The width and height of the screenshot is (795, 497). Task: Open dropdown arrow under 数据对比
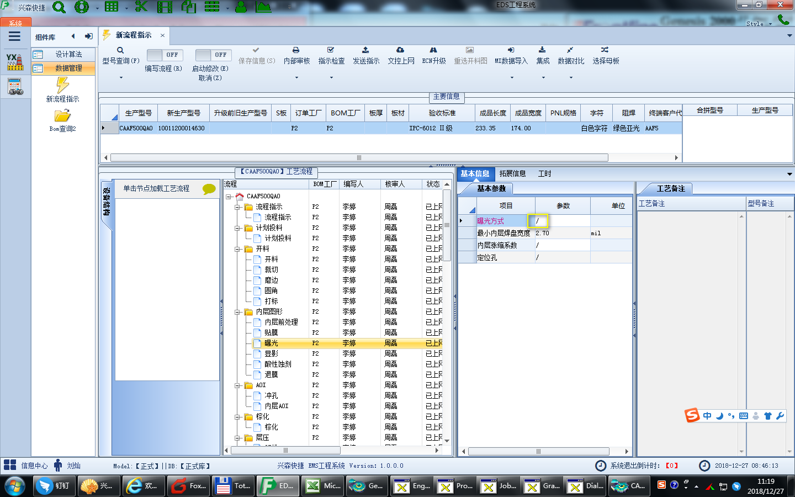coord(570,77)
